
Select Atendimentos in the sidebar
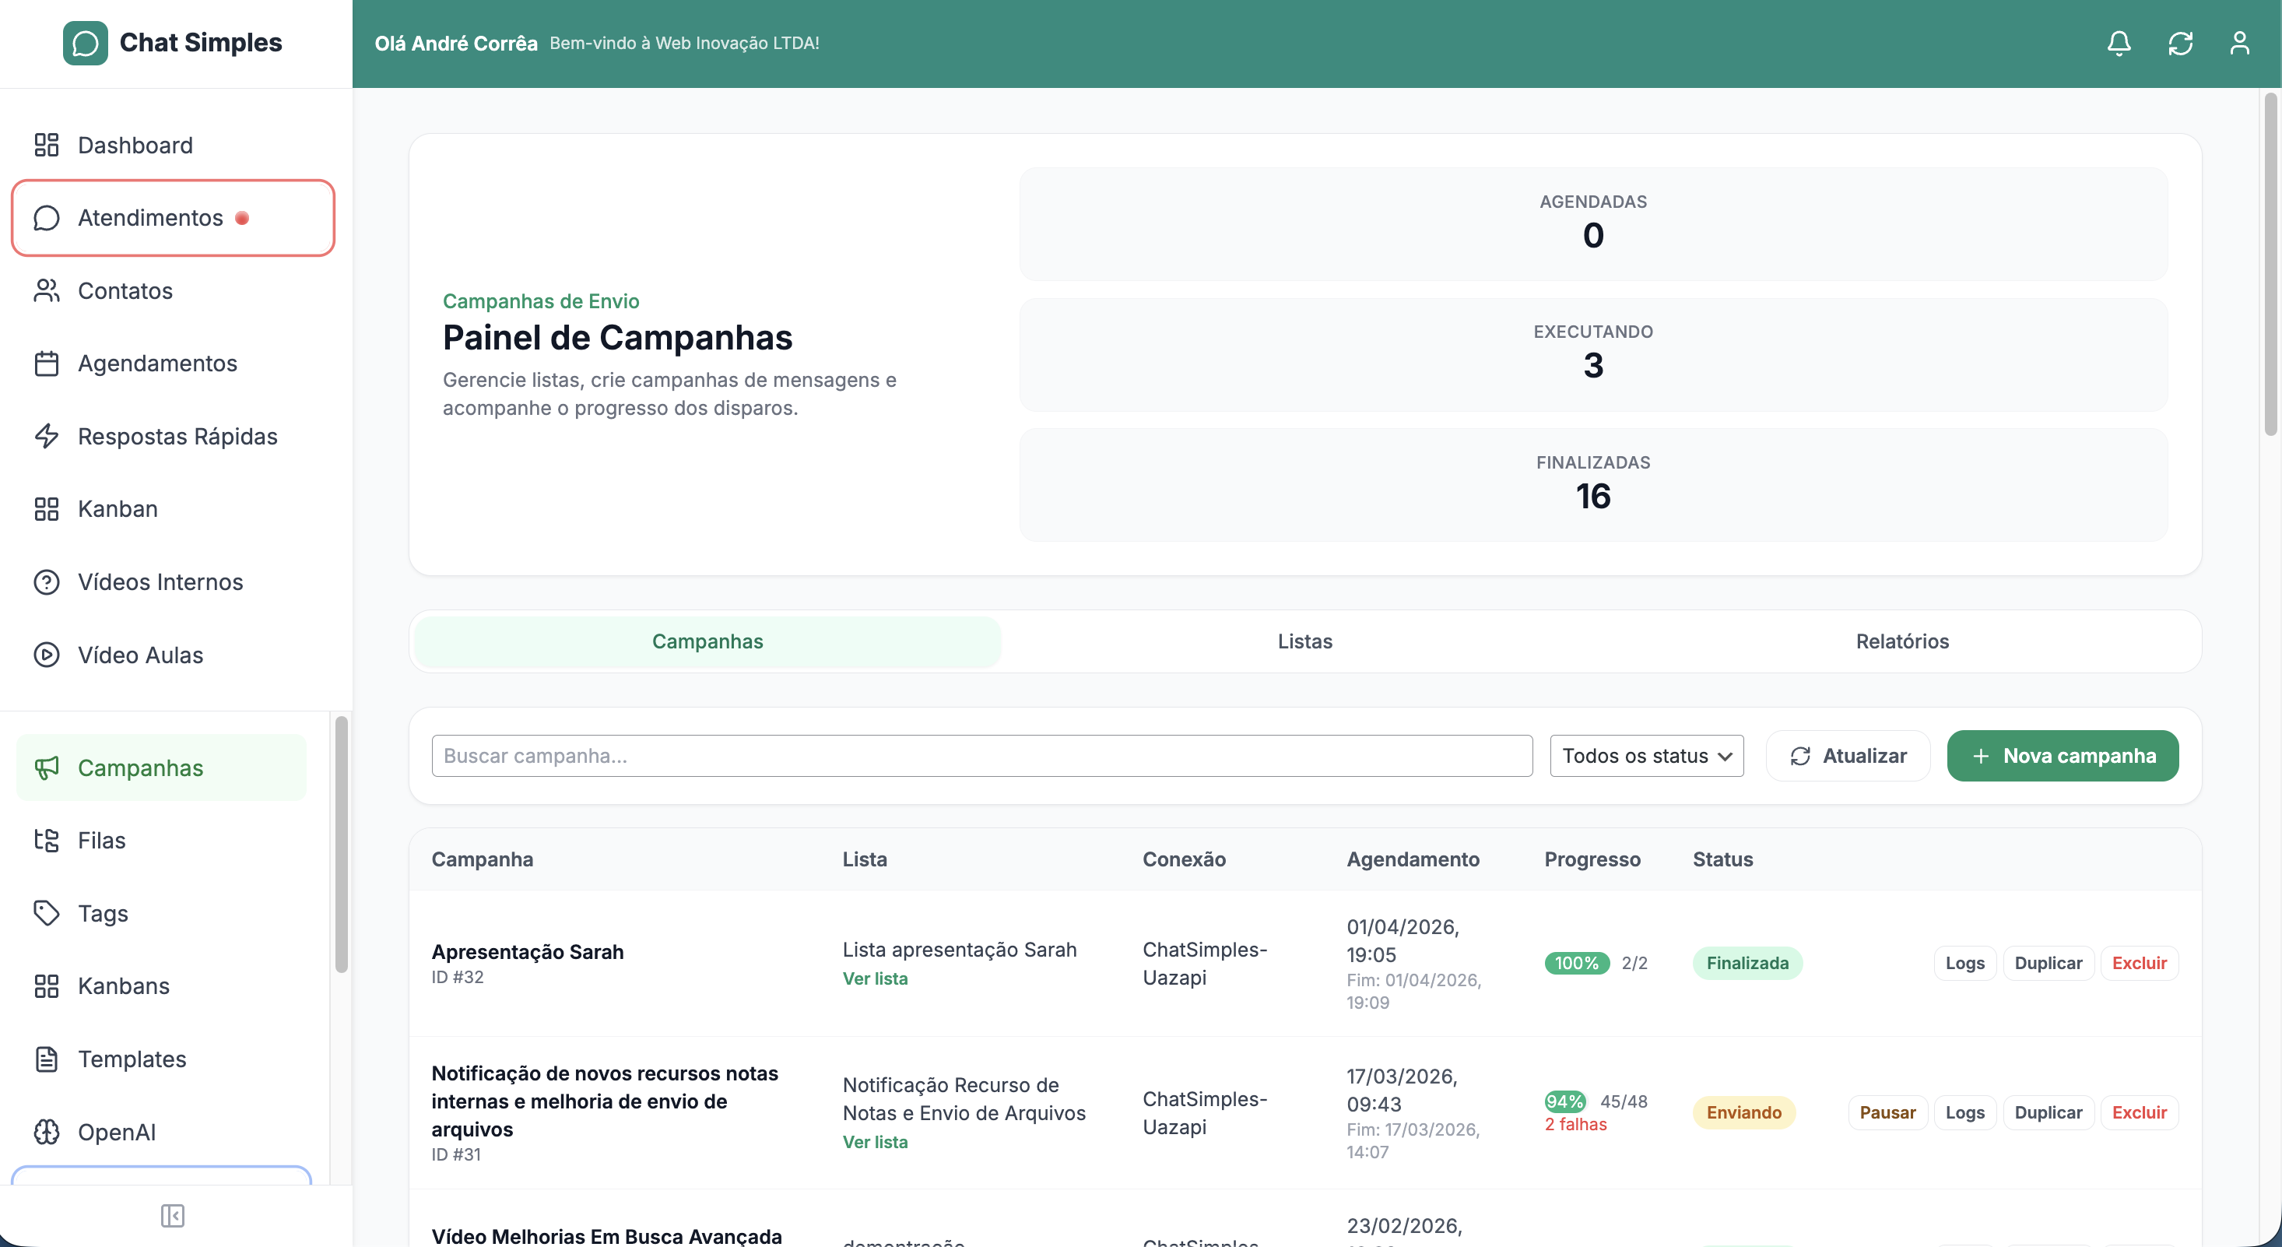[x=150, y=217]
